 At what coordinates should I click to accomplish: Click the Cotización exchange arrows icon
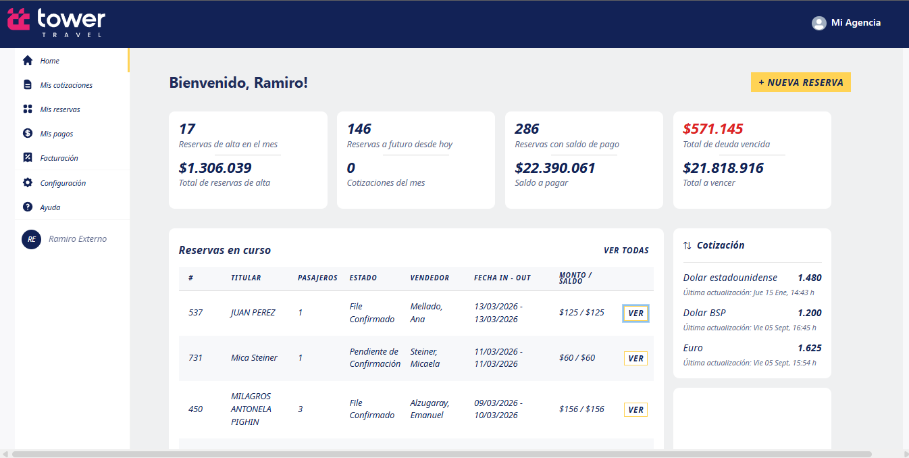(x=687, y=246)
